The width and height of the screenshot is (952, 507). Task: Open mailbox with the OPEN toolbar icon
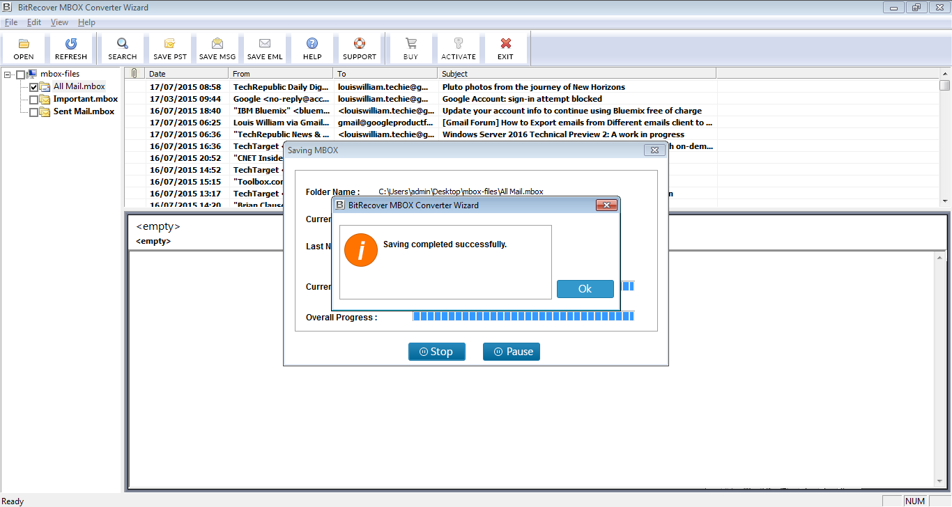[x=24, y=49]
